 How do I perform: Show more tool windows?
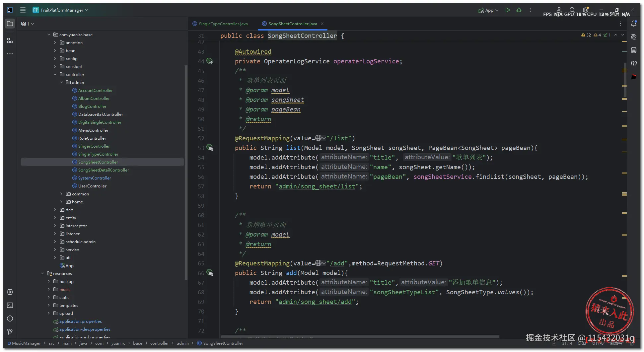pyautogui.click(x=10, y=54)
